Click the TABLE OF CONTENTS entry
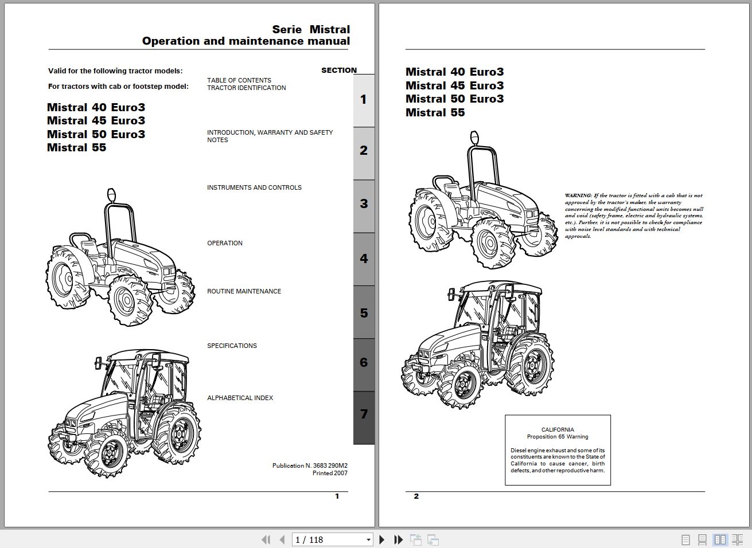This screenshot has height=548, width=752. click(x=239, y=80)
